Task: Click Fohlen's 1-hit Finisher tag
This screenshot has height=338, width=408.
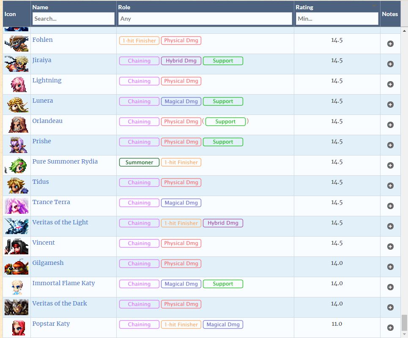Action: (139, 41)
